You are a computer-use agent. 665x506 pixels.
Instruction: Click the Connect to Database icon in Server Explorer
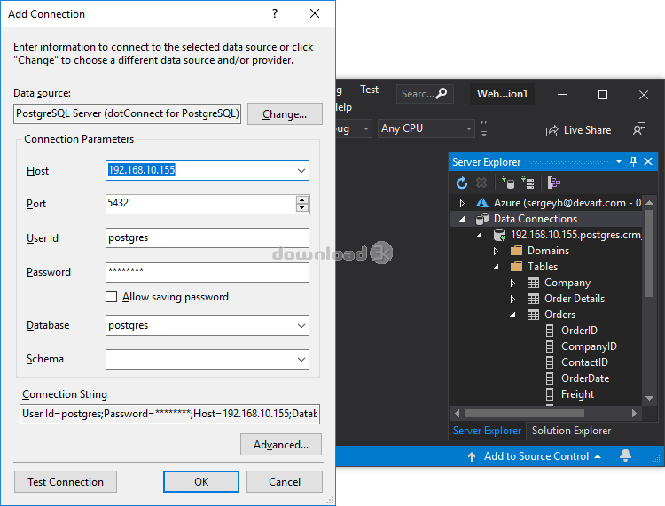pos(508,183)
